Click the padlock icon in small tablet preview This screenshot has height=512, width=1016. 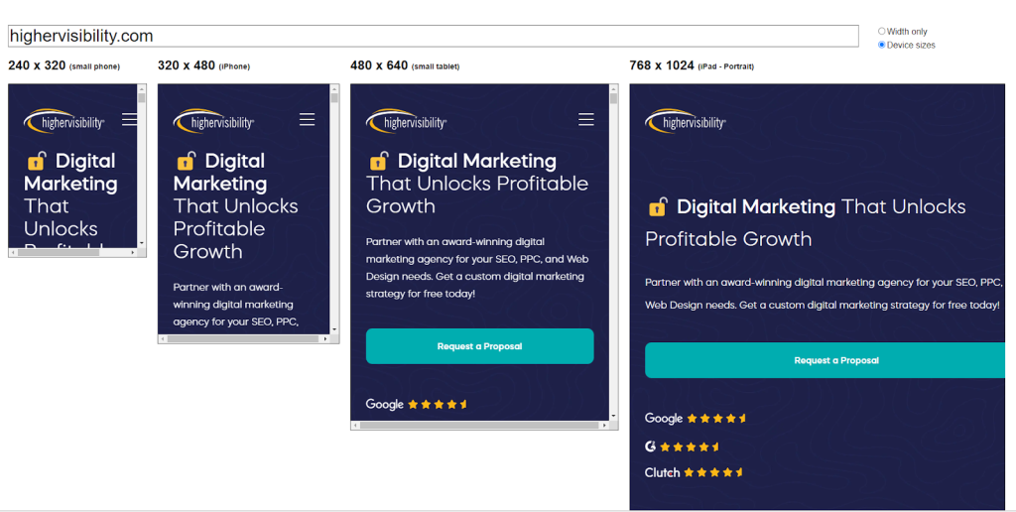click(x=378, y=161)
